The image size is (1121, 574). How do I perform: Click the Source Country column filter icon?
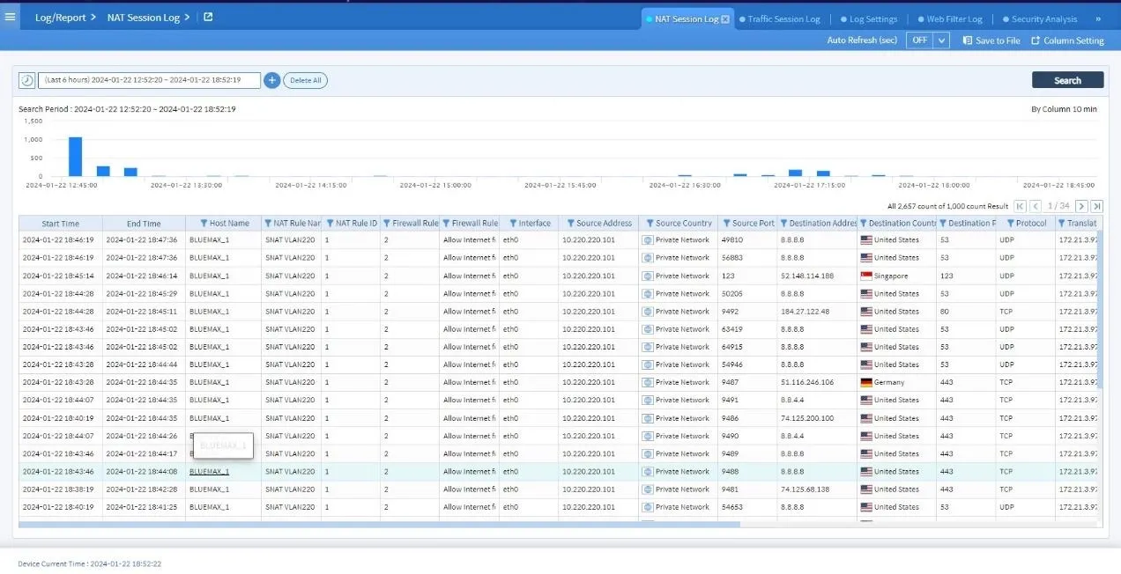(650, 224)
